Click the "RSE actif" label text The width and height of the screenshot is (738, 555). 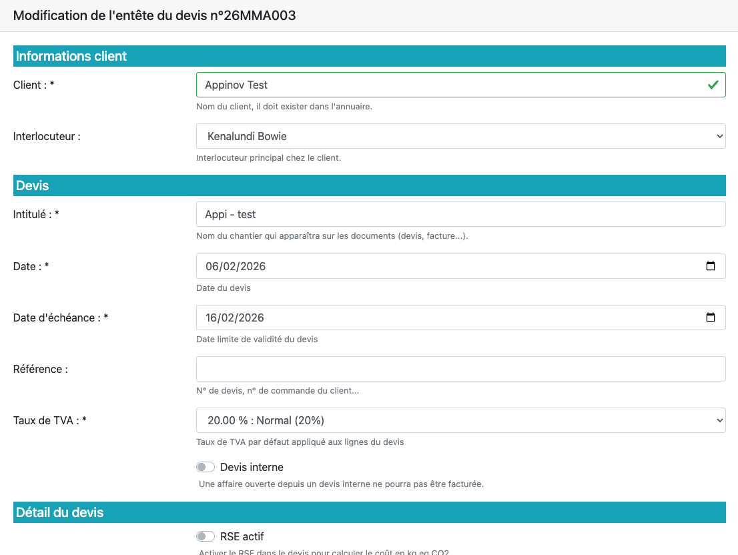[242, 536]
